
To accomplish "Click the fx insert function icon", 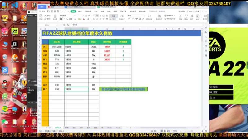I will coord(68,25).
